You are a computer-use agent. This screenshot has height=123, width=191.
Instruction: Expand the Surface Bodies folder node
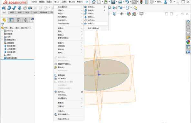(2, 40)
